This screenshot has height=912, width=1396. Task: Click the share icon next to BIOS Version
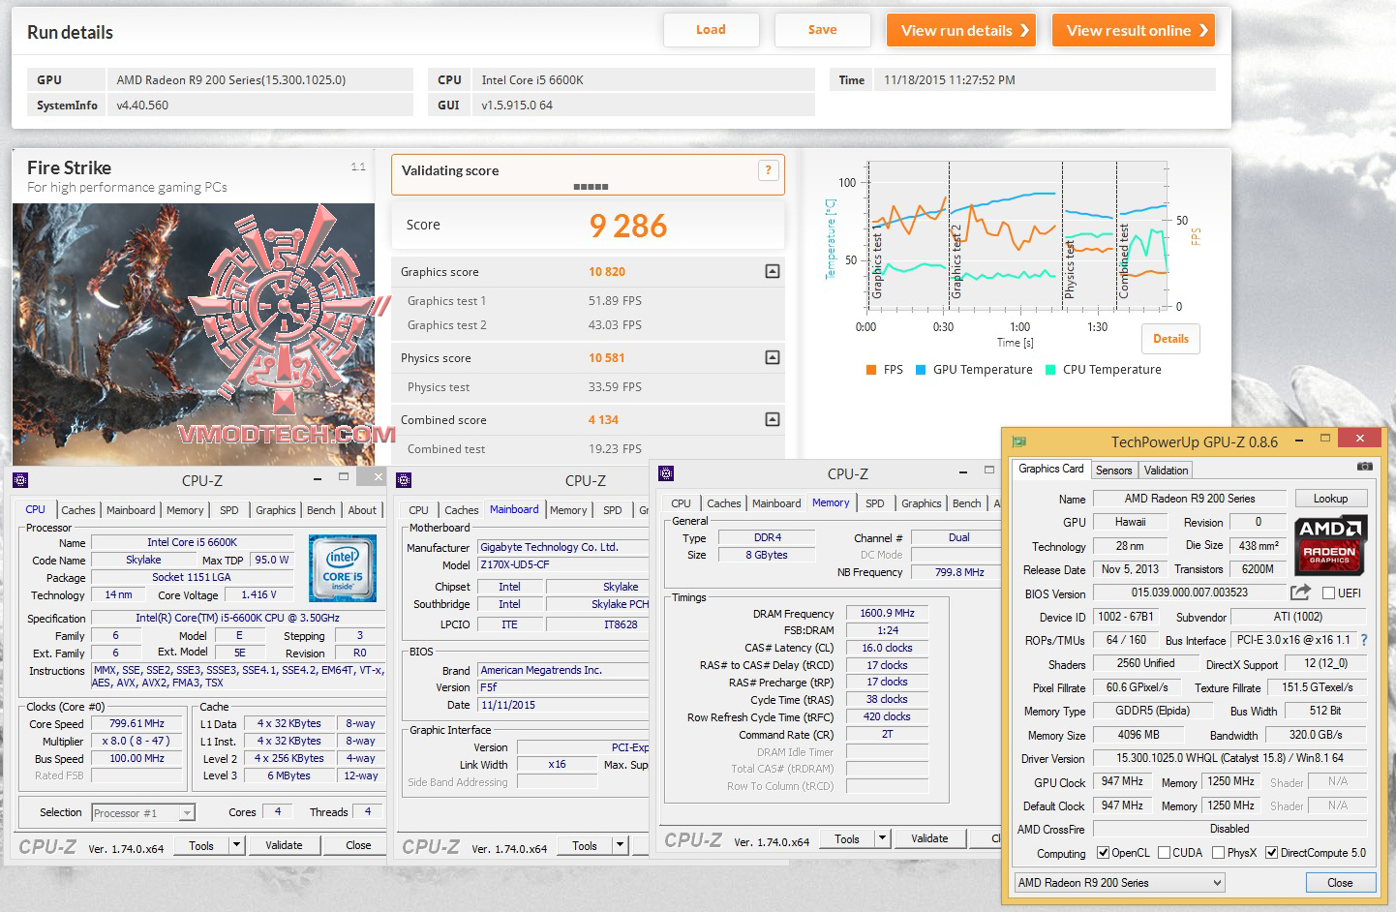point(1300,592)
